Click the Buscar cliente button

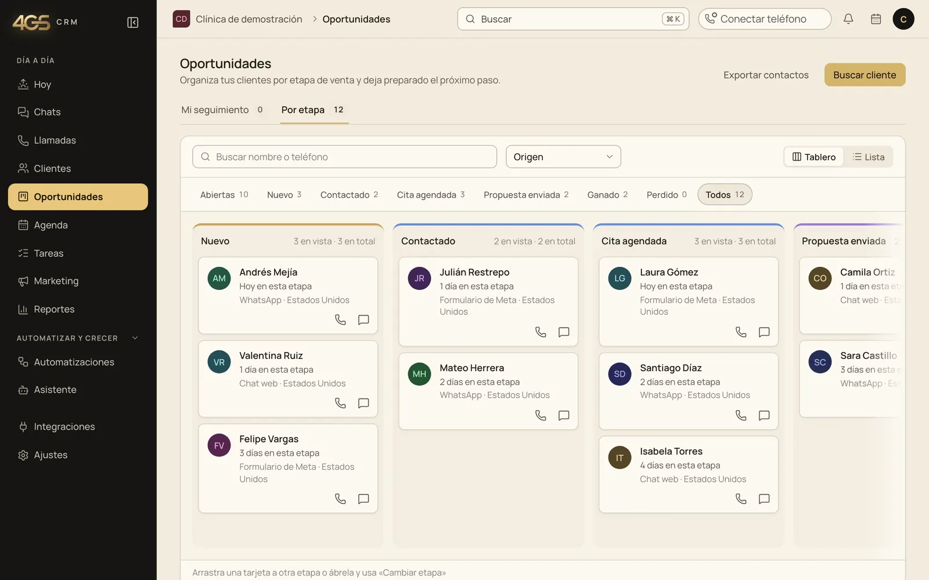pyautogui.click(x=865, y=75)
